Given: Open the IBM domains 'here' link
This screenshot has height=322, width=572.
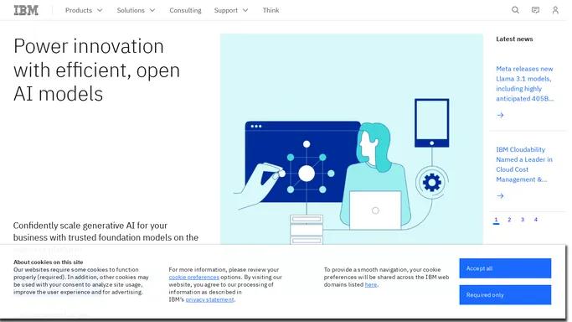Looking at the screenshot, I should pyautogui.click(x=371, y=284).
